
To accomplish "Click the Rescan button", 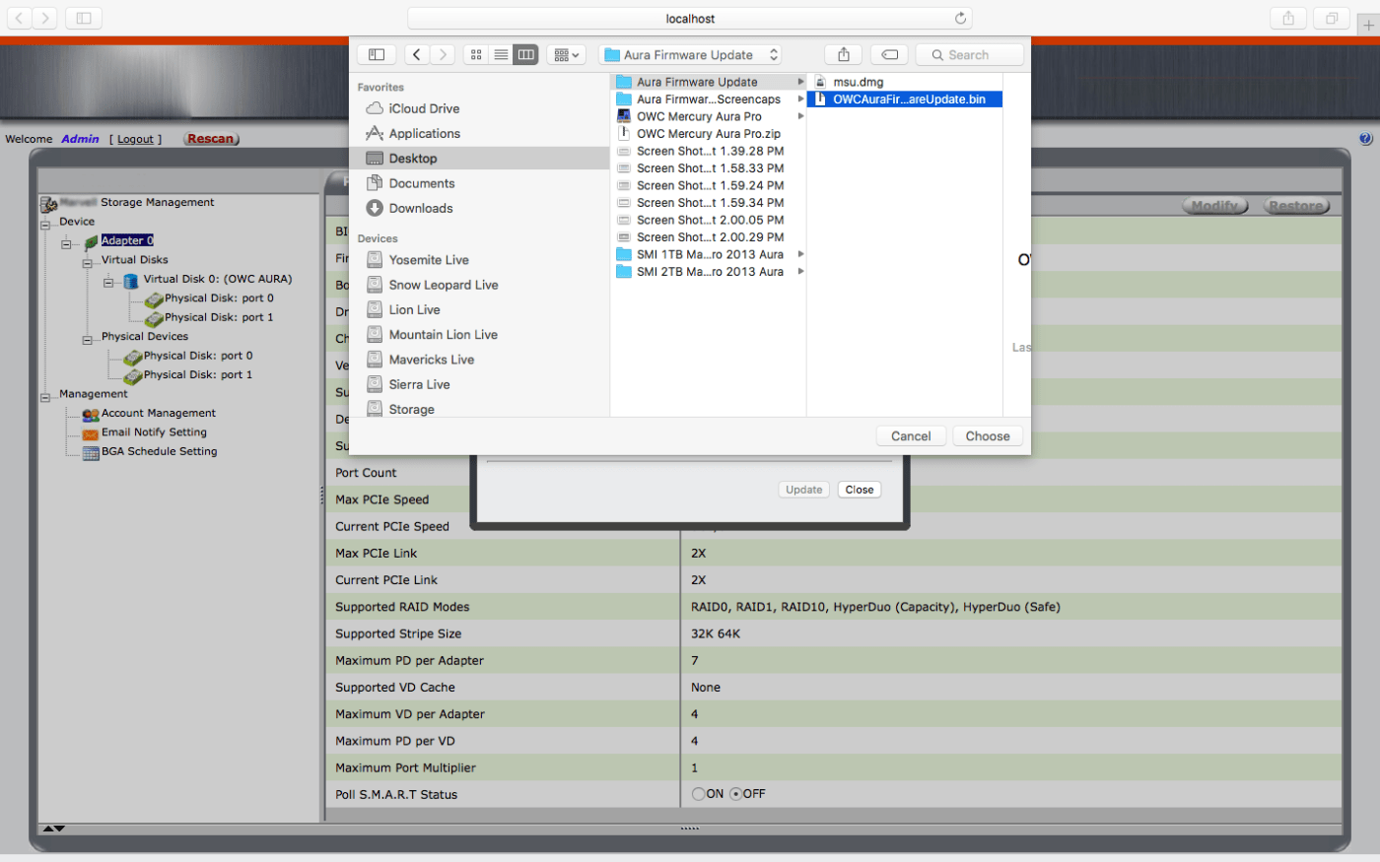I will point(211,139).
